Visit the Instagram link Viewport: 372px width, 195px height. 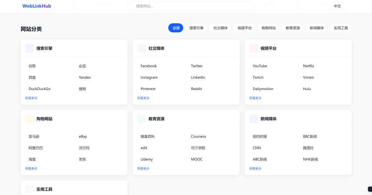click(x=149, y=77)
